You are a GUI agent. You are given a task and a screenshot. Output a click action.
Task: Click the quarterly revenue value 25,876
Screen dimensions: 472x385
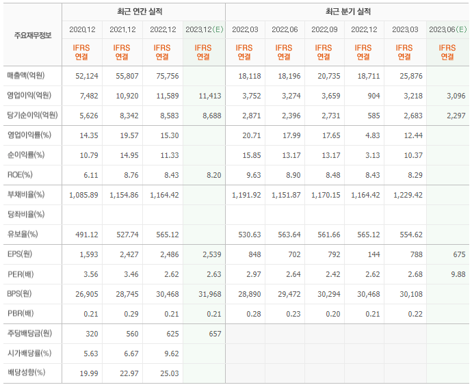coord(411,76)
